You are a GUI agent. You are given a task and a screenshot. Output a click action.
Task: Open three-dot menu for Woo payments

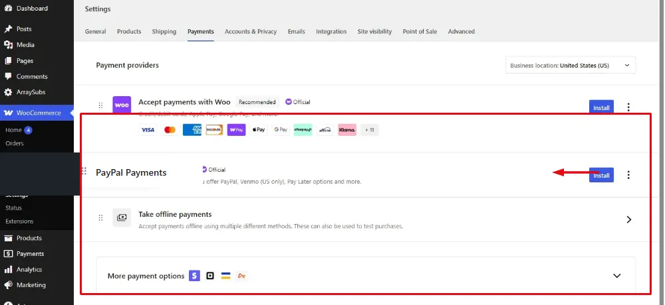(x=628, y=107)
